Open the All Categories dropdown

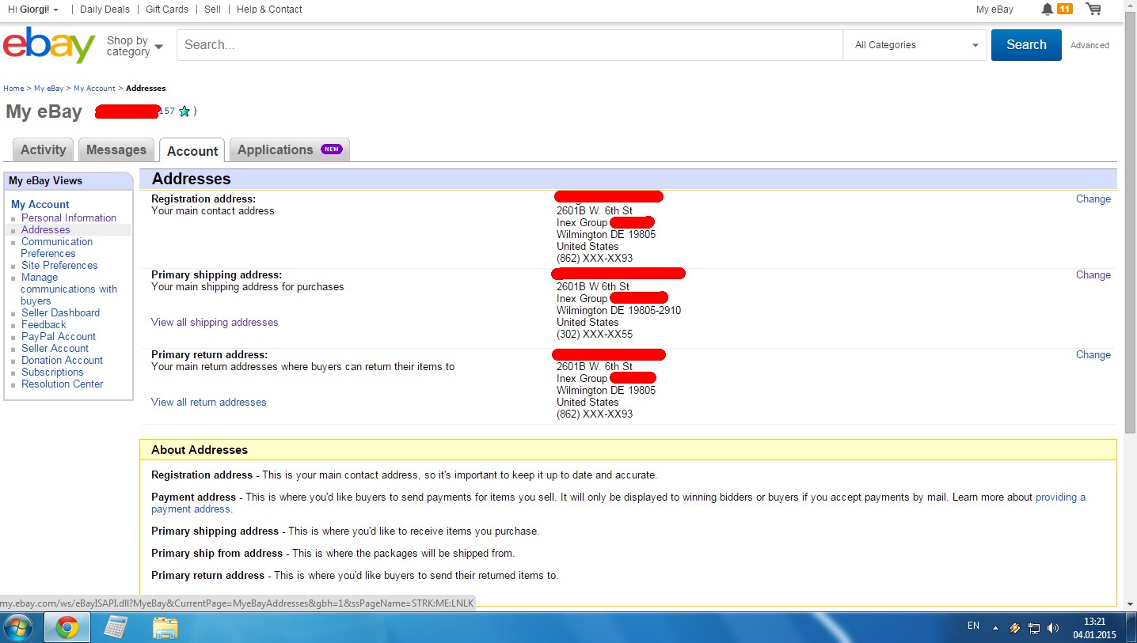pos(915,45)
